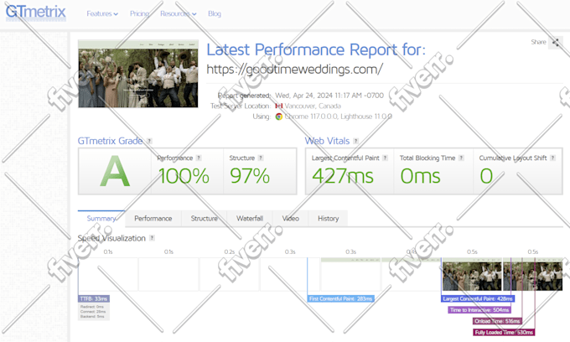The image size is (570, 342).
Task: Click the help icon beside Performance score
Action: [x=199, y=158]
